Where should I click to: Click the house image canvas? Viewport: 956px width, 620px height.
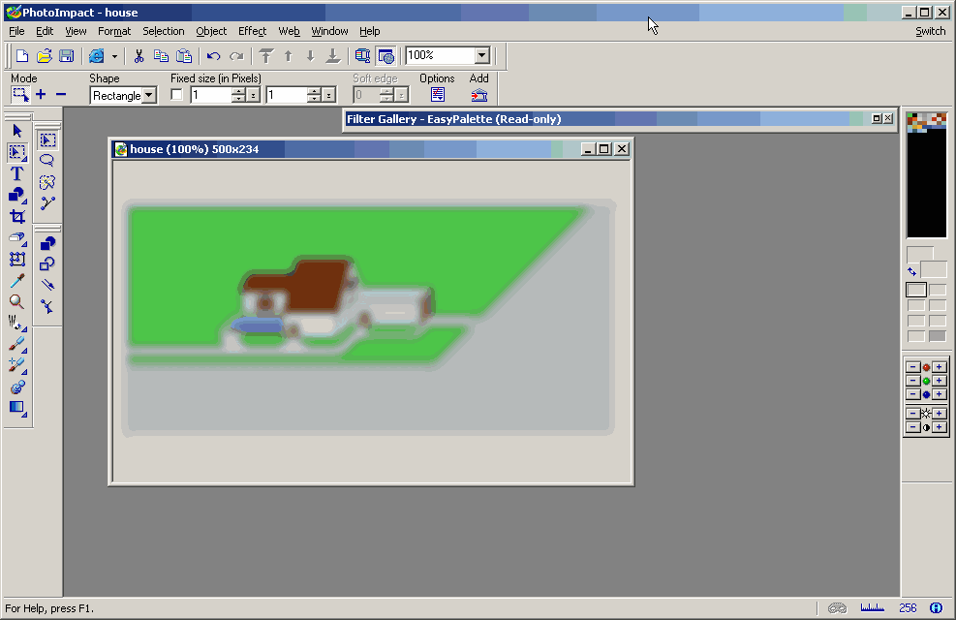click(x=371, y=322)
